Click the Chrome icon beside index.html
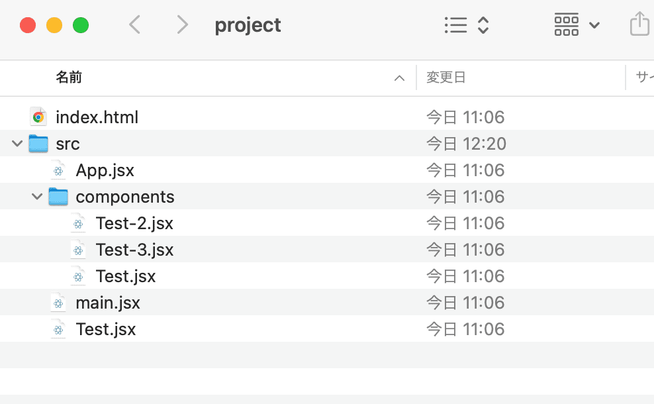The height and width of the screenshot is (404, 654). (38, 117)
